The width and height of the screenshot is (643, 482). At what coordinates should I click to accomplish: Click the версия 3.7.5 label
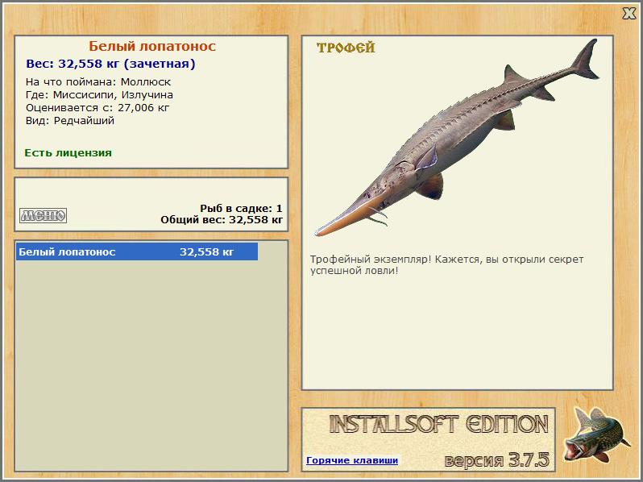tap(496, 459)
